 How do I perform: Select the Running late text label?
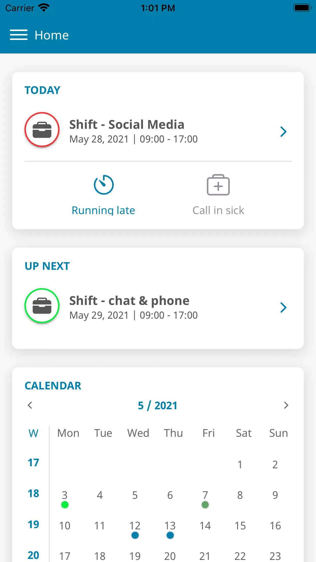pos(103,210)
